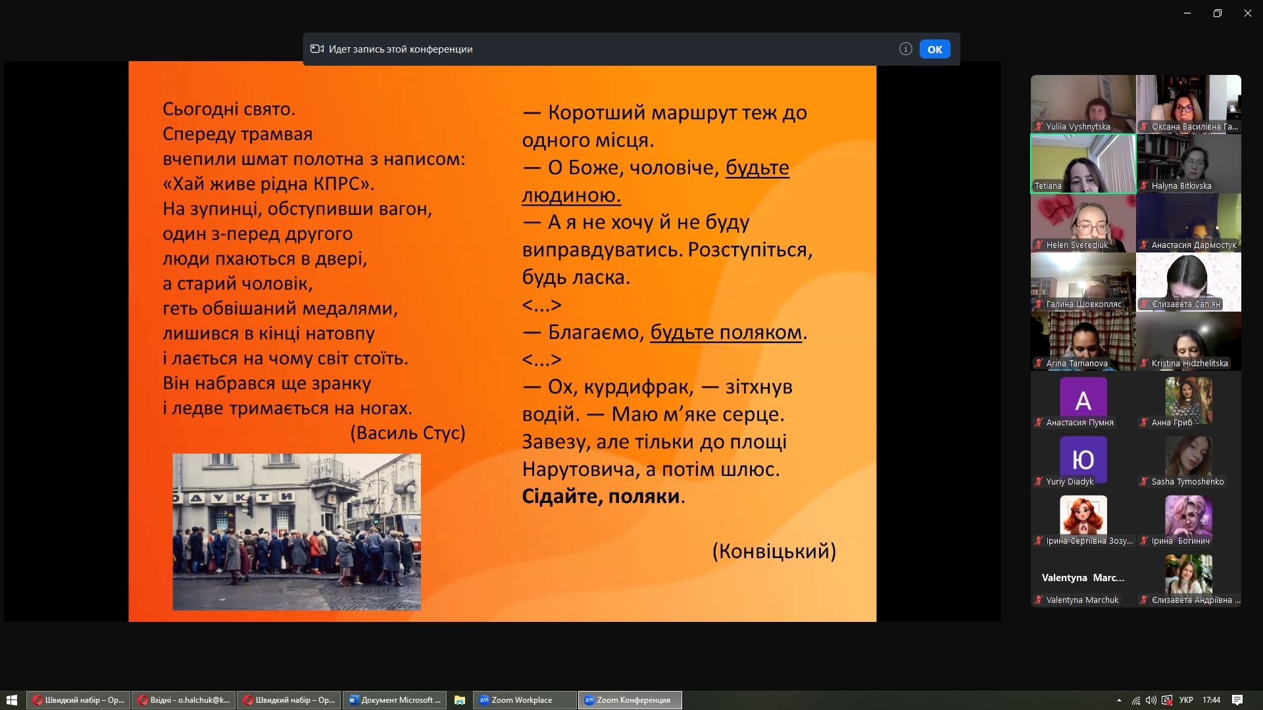
Task: Click the volume speaker tray icon
Action: click(1151, 700)
